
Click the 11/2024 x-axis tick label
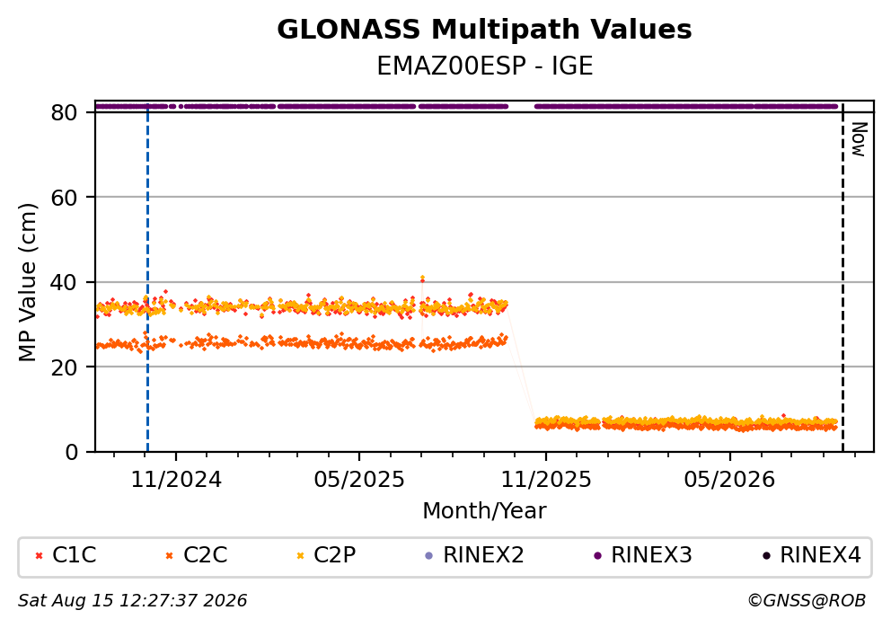[x=176, y=480]
